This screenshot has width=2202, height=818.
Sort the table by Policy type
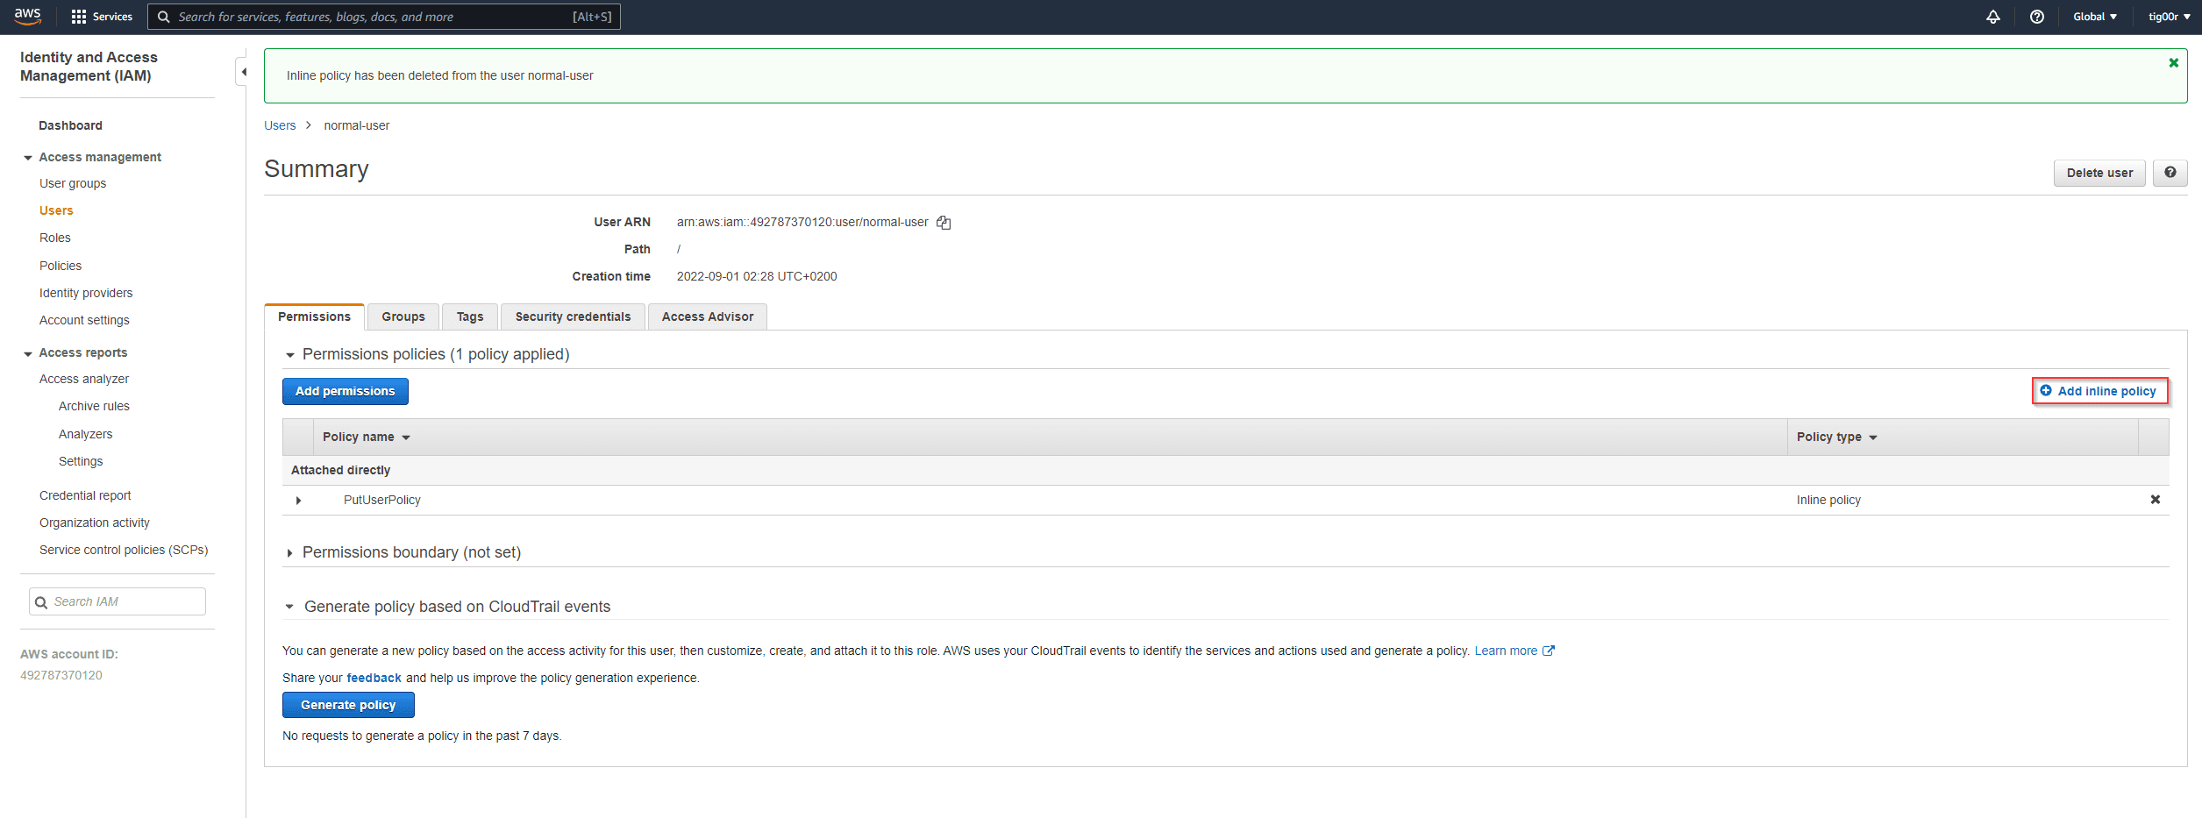(1836, 437)
